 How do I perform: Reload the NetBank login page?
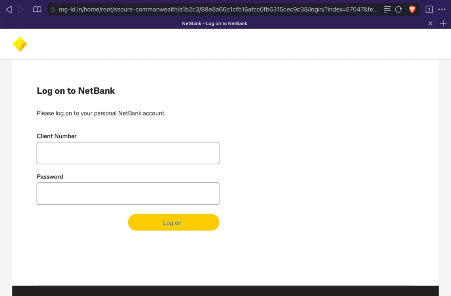point(399,9)
